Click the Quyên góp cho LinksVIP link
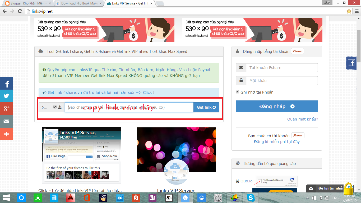The height and width of the screenshot is (203, 361). [x=129, y=70]
